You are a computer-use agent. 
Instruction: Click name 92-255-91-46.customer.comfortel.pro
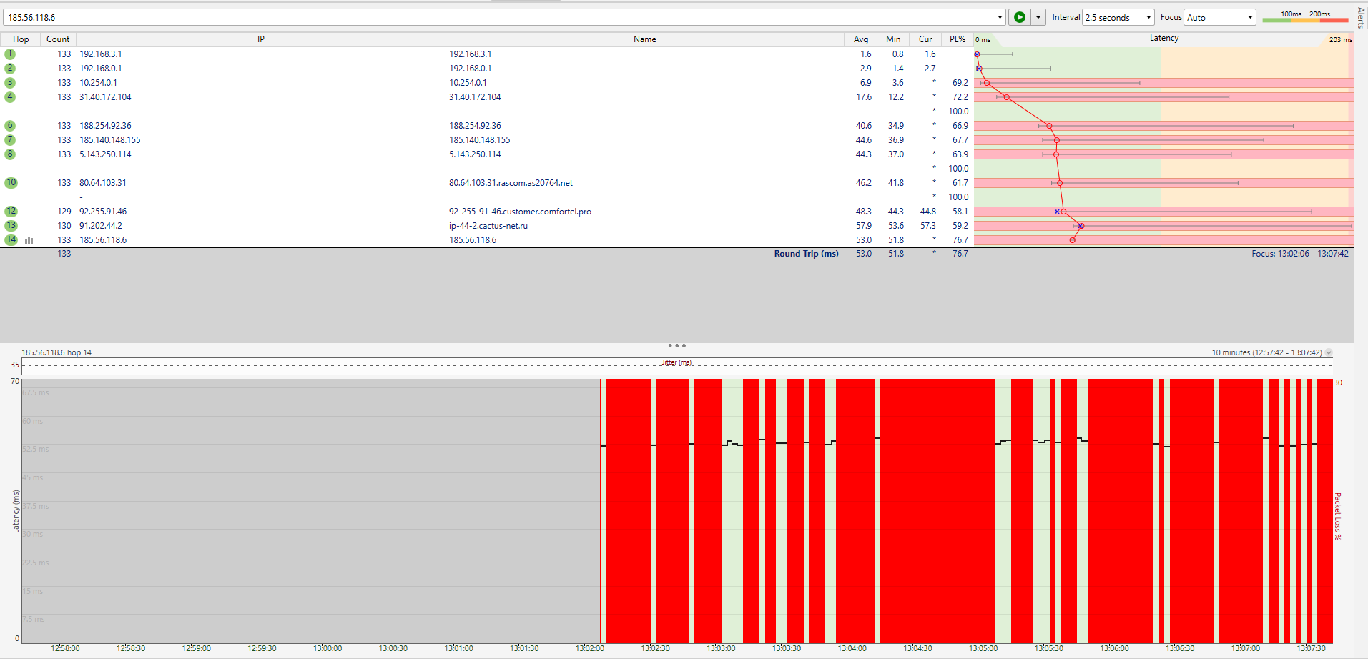click(x=520, y=212)
